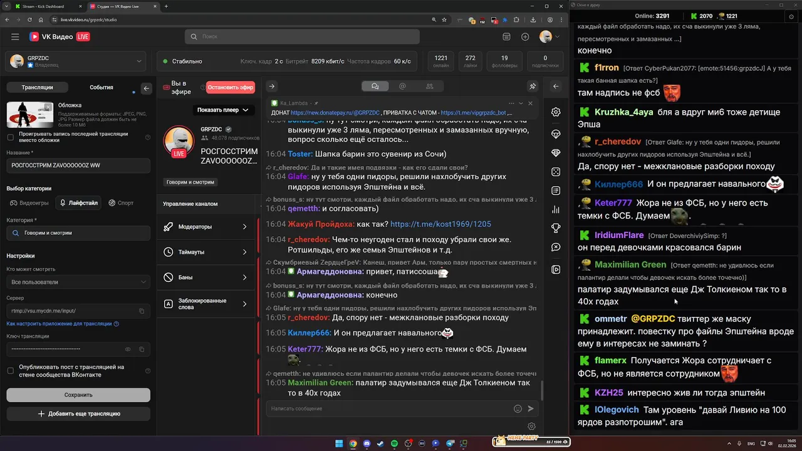Expand the Показать плеер dropdown
The image size is (802, 451).
[223, 110]
